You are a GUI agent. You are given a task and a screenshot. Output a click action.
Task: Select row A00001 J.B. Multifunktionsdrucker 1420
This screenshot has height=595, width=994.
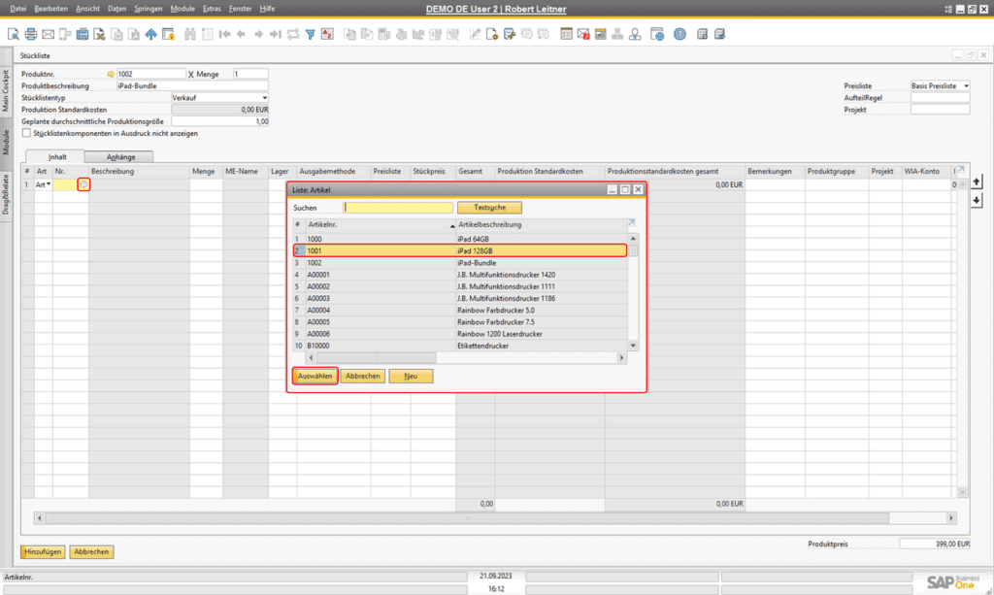coord(460,275)
